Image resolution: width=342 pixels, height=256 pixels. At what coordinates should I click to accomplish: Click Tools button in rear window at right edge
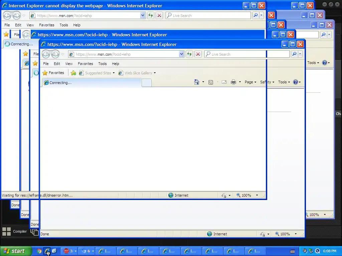(x=313, y=63)
